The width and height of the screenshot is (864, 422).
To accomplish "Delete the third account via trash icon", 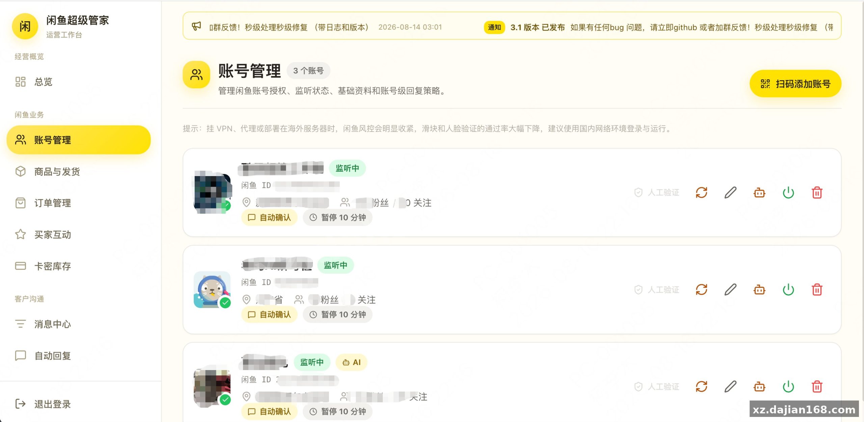I will [817, 387].
